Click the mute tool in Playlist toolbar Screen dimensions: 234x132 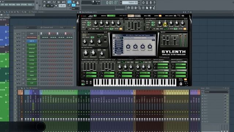point(12,12)
